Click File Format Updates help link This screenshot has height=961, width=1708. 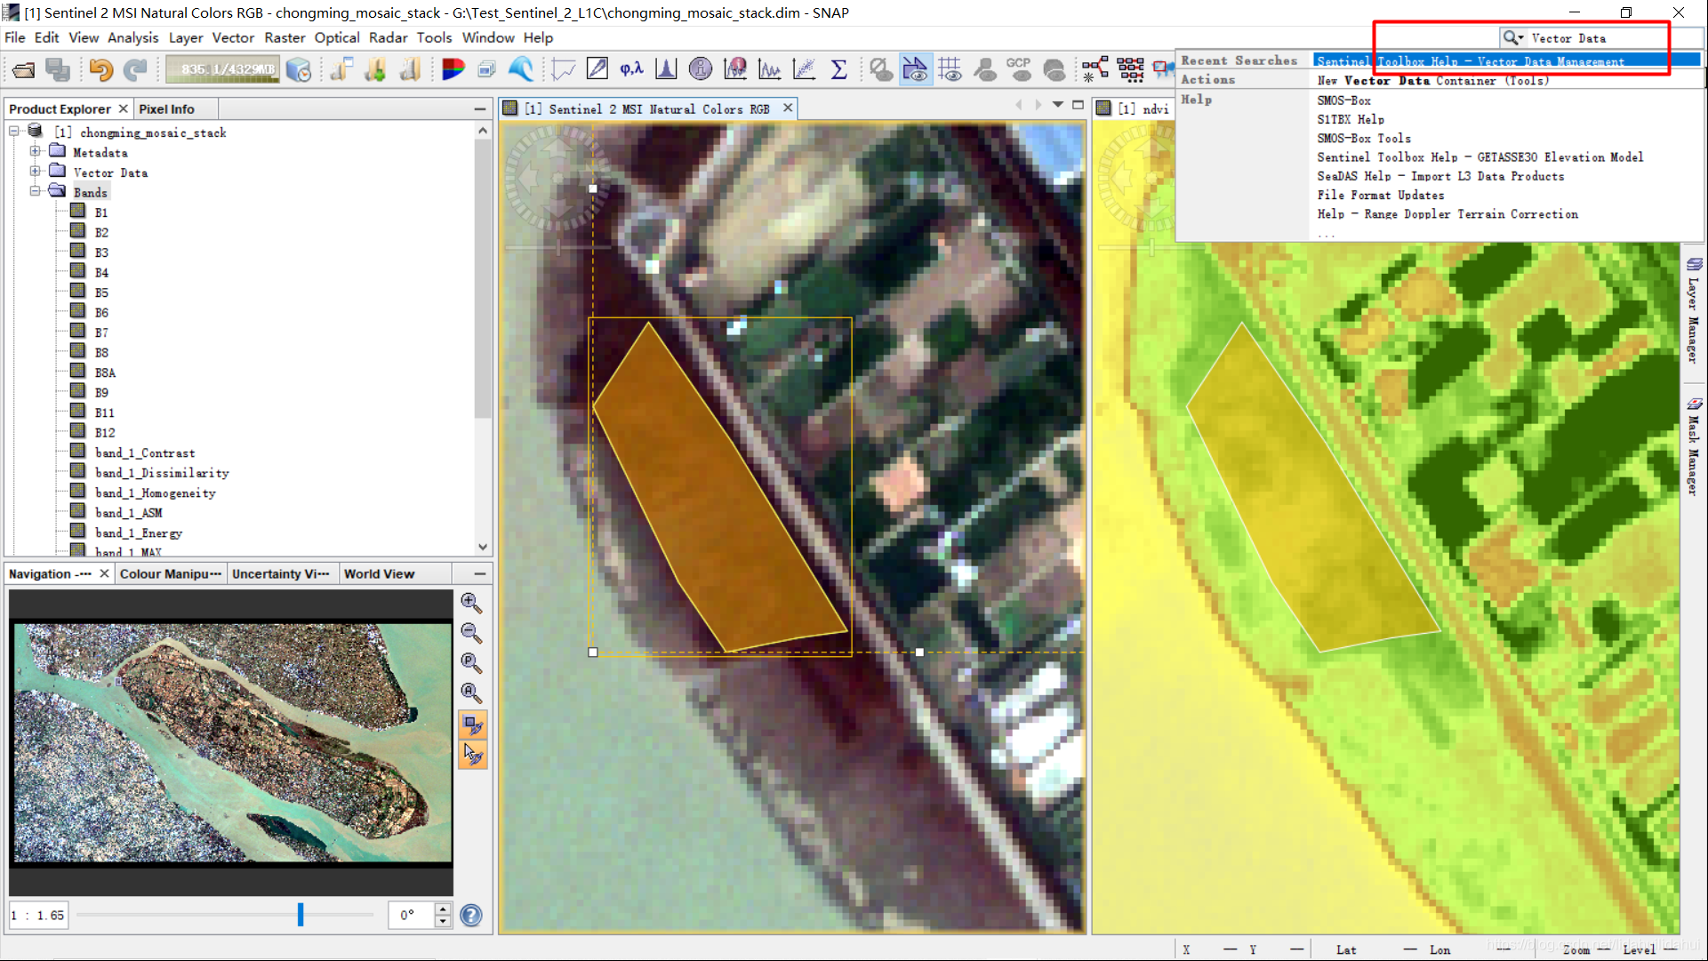click(x=1381, y=195)
